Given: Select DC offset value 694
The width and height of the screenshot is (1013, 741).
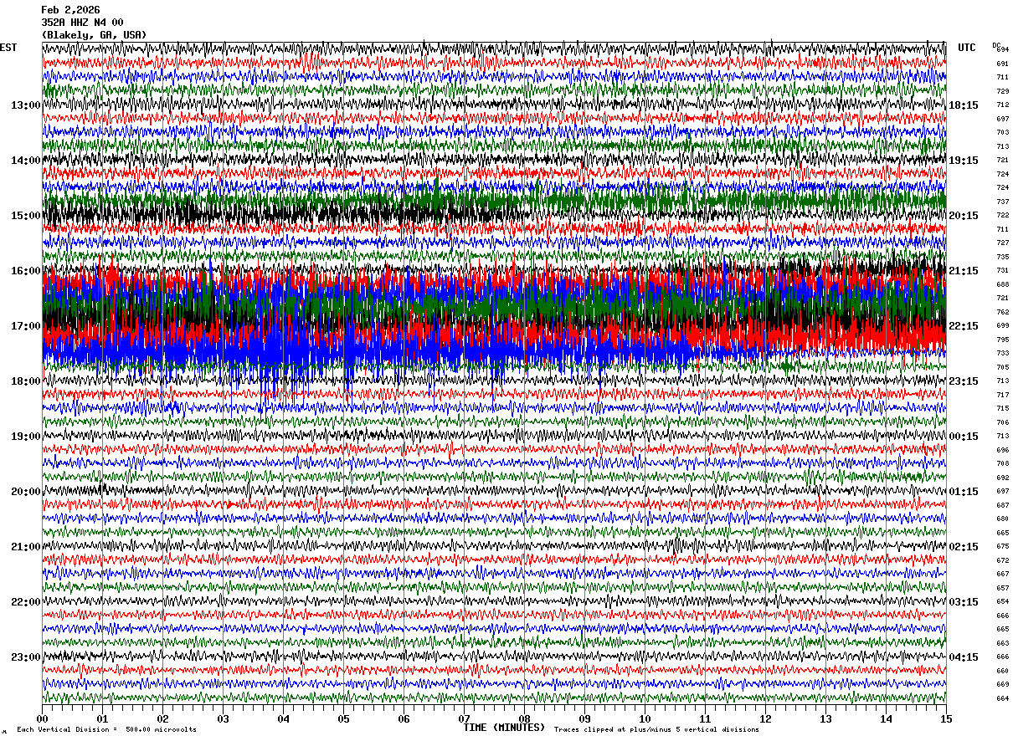Looking at the screenshot, I should pyautogui.click(x=1002, y=50).
